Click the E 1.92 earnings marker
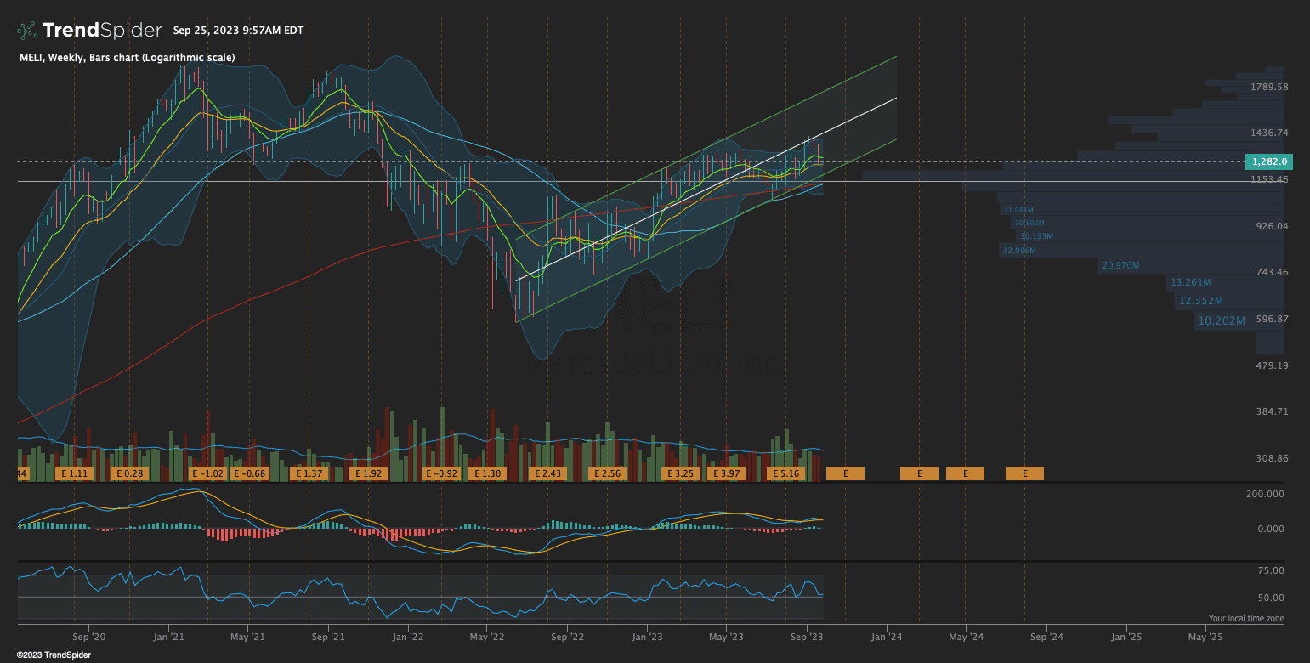 369,473
